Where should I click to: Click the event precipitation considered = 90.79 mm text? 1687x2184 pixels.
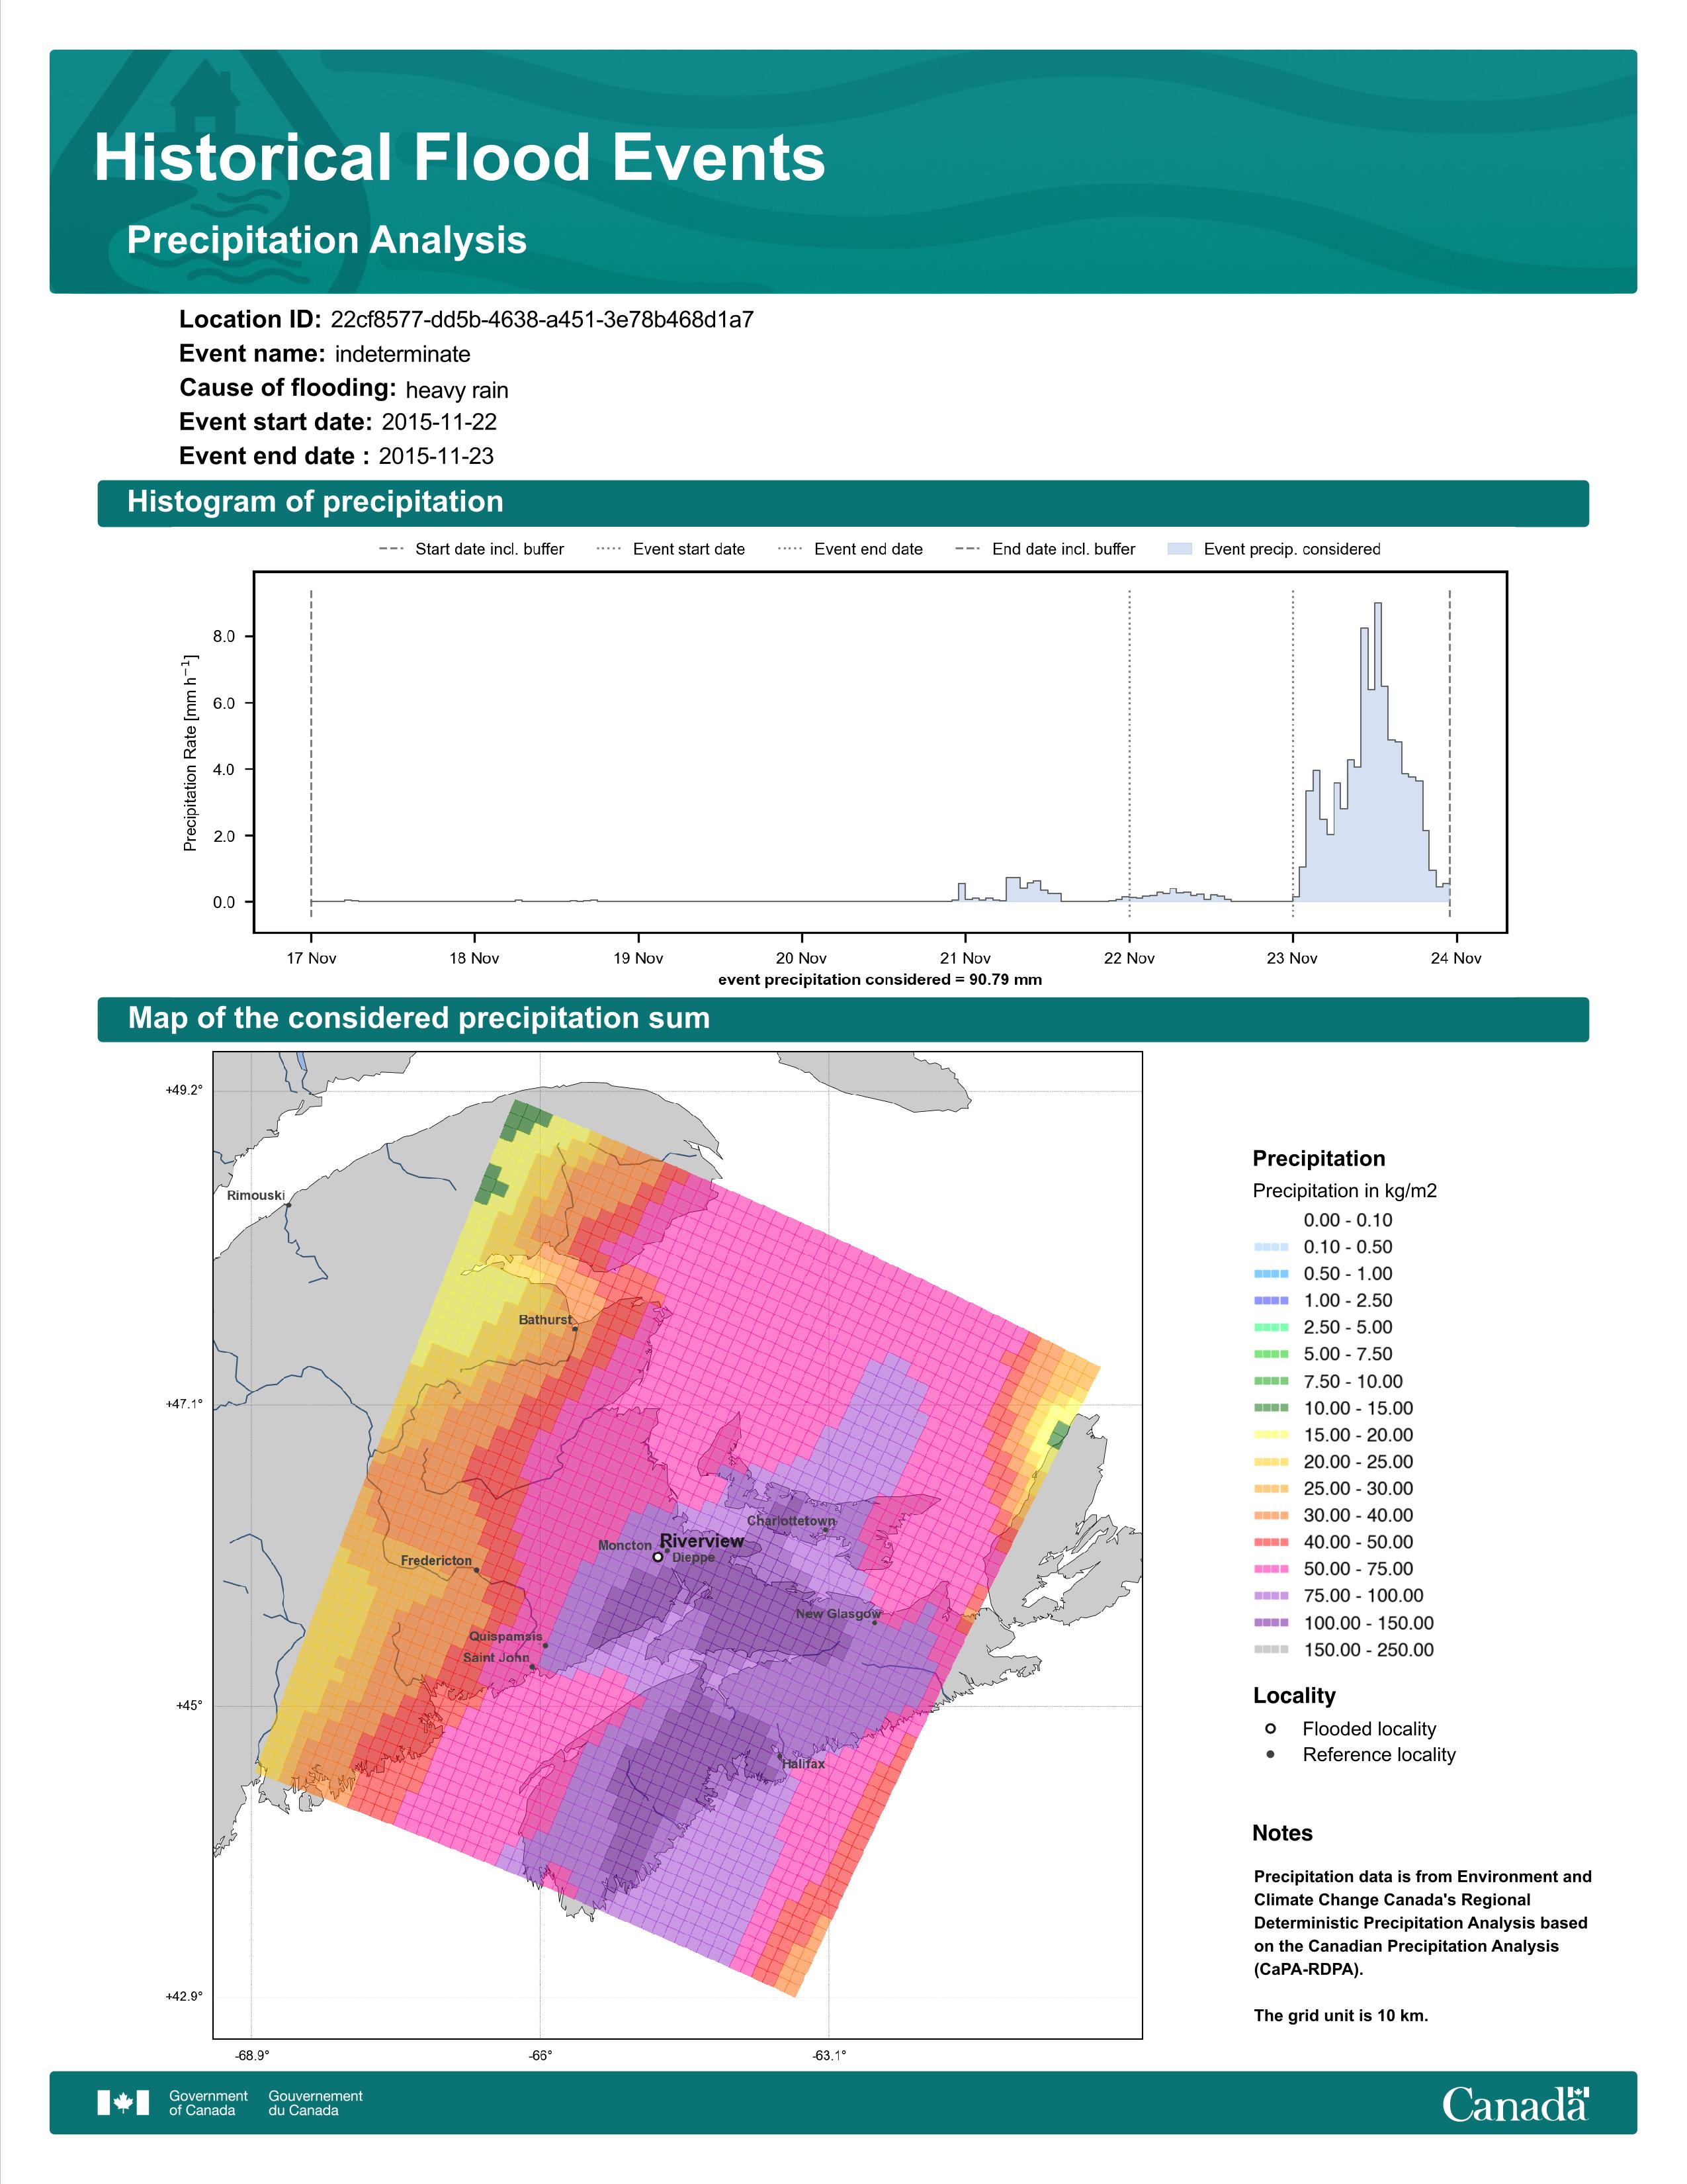pyautogui.click(x=879, y=980)
